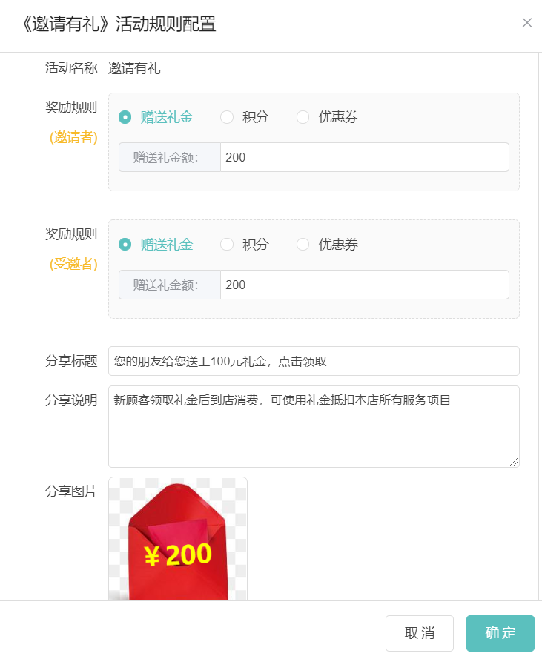
Task: Click the 赠送礼金 label in invitee section
Action: click(x=167, y=244)
